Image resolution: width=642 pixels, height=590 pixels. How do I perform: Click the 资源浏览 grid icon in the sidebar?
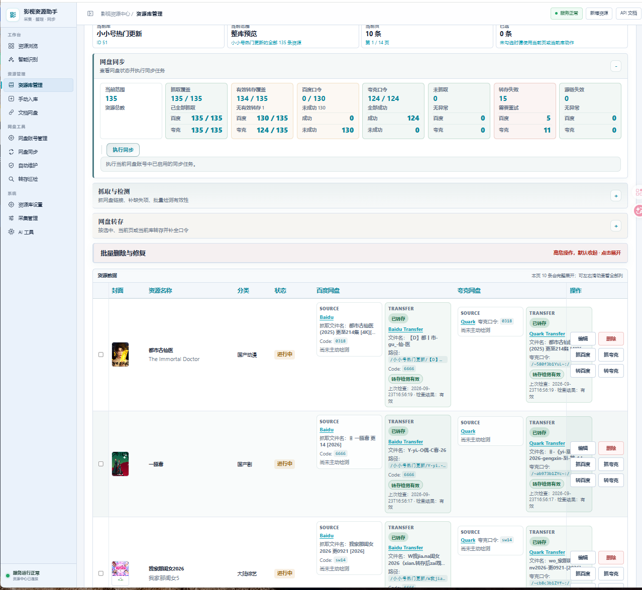click(11, 46)
